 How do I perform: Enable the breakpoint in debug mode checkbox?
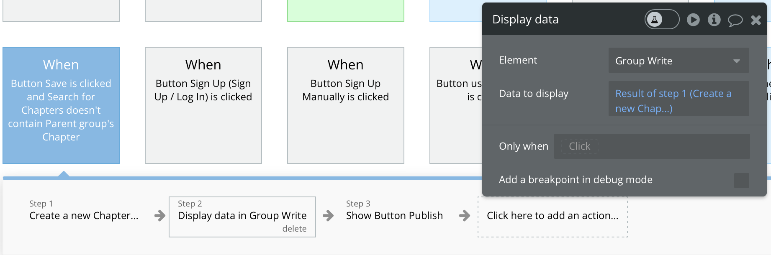(x=741, y=180)
